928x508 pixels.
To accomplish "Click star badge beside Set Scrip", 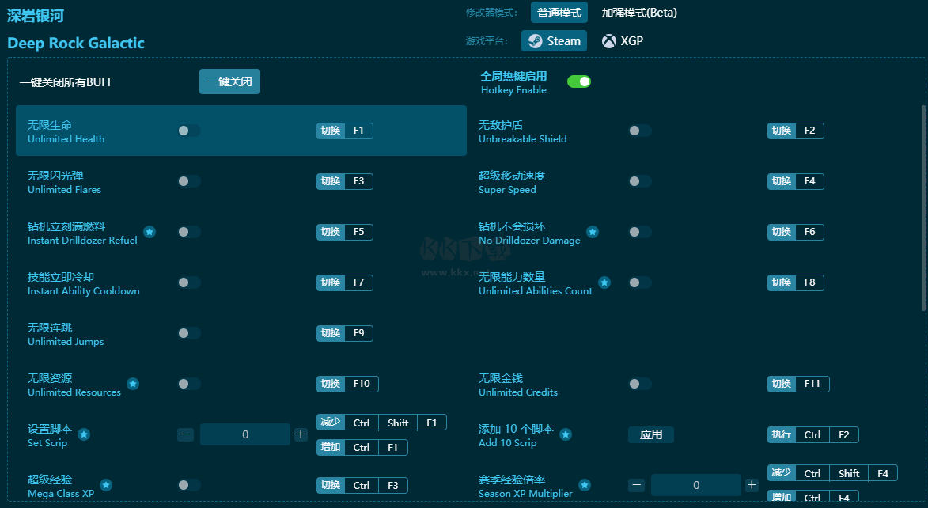I will click(84, 434).
